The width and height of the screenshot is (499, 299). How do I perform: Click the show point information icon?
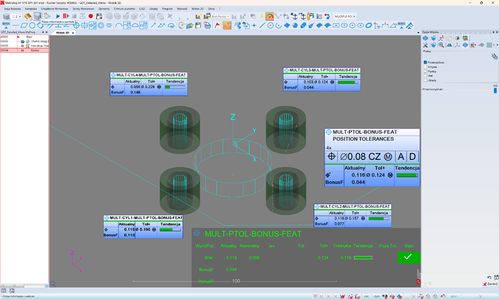click(x=38, y=16)
